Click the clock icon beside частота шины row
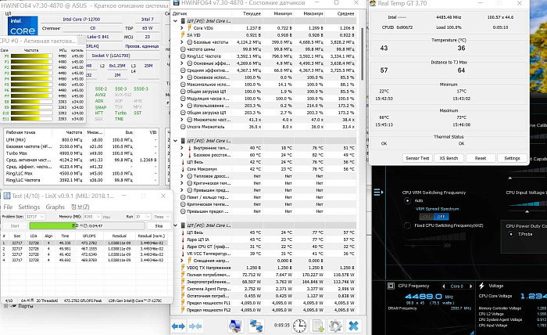Screen dimensions: 547x335 click(183, 49)
